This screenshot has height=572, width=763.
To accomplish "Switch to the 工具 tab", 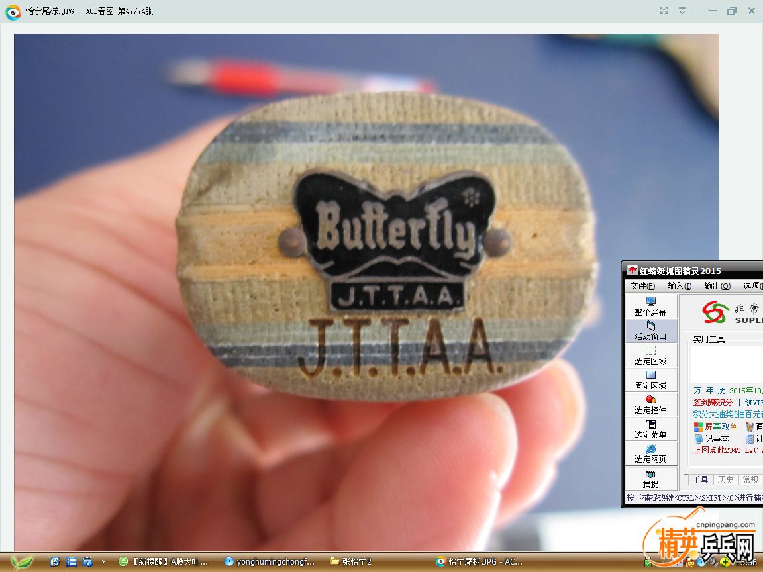I will pos(700,479).
